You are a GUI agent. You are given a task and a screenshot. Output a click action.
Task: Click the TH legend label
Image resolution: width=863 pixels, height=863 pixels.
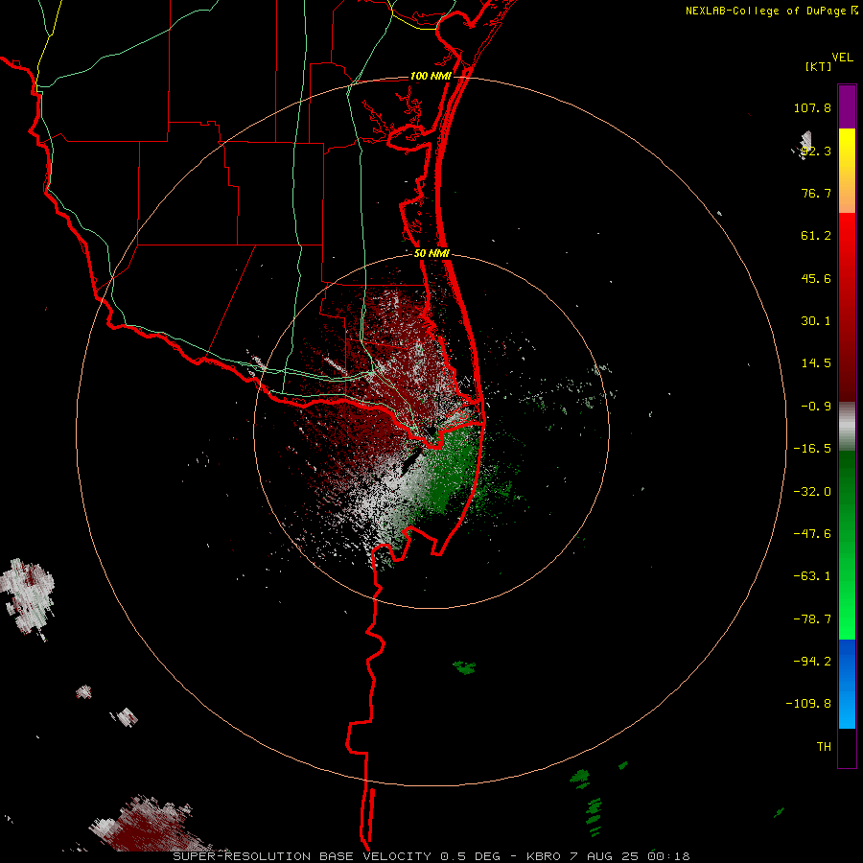tap(824, 747)
